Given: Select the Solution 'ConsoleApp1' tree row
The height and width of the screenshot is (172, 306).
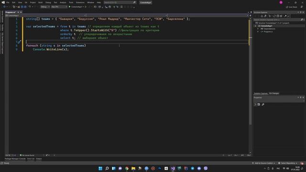Looking at the screenshot, I should 273,23.
